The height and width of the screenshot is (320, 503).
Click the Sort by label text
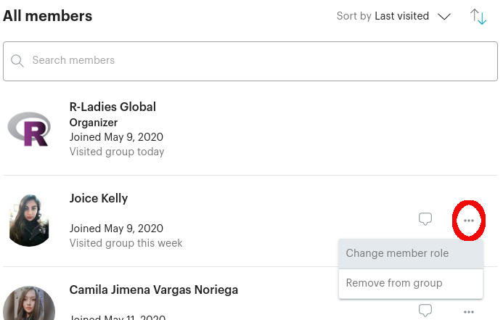353,16
